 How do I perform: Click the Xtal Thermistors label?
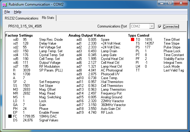[112, 82]
